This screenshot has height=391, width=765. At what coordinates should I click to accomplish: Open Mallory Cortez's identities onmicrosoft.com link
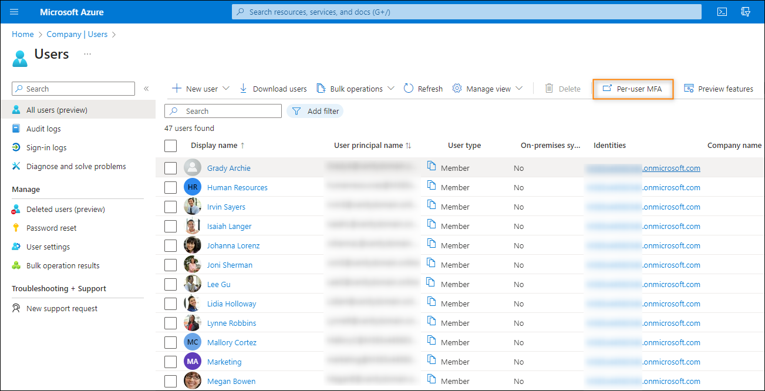(643, 342)
